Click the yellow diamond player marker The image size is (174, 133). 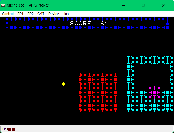63,84
